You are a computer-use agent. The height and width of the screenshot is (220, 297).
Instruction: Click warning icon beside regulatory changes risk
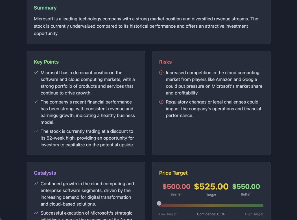click(161, 102)
